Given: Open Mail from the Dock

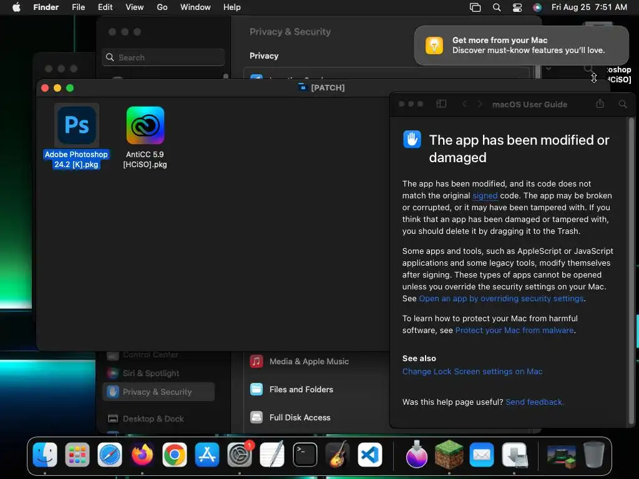Looking at the screenshot, I should 482,455.
